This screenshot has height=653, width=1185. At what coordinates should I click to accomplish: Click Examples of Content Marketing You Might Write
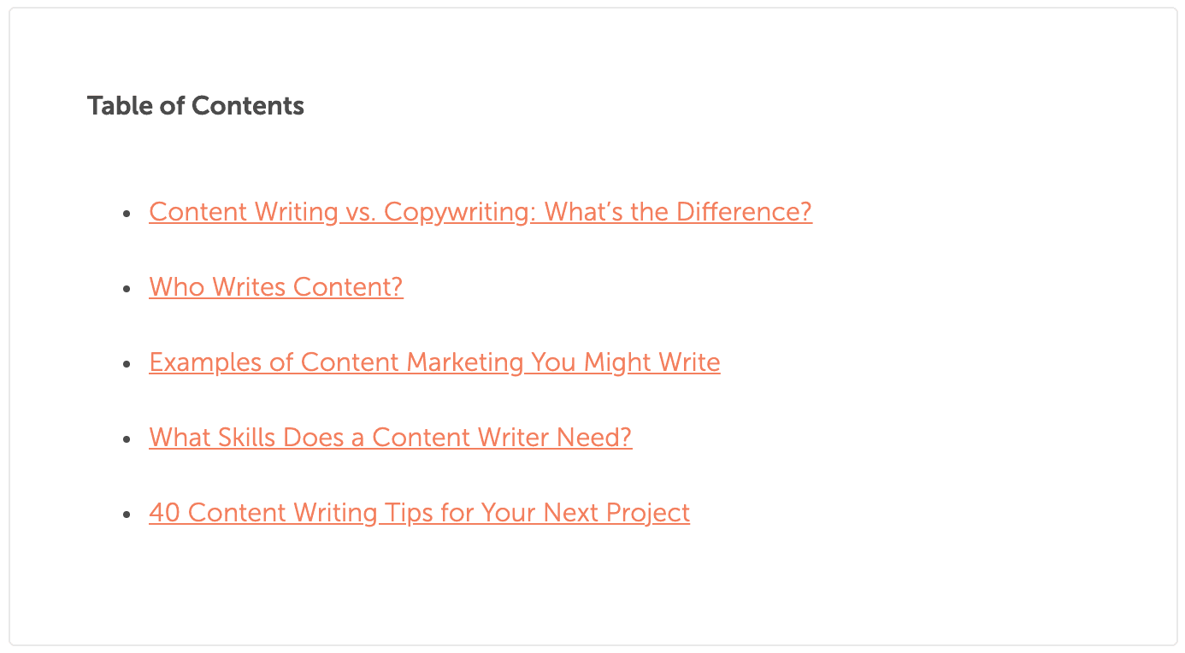click(434, 362)
